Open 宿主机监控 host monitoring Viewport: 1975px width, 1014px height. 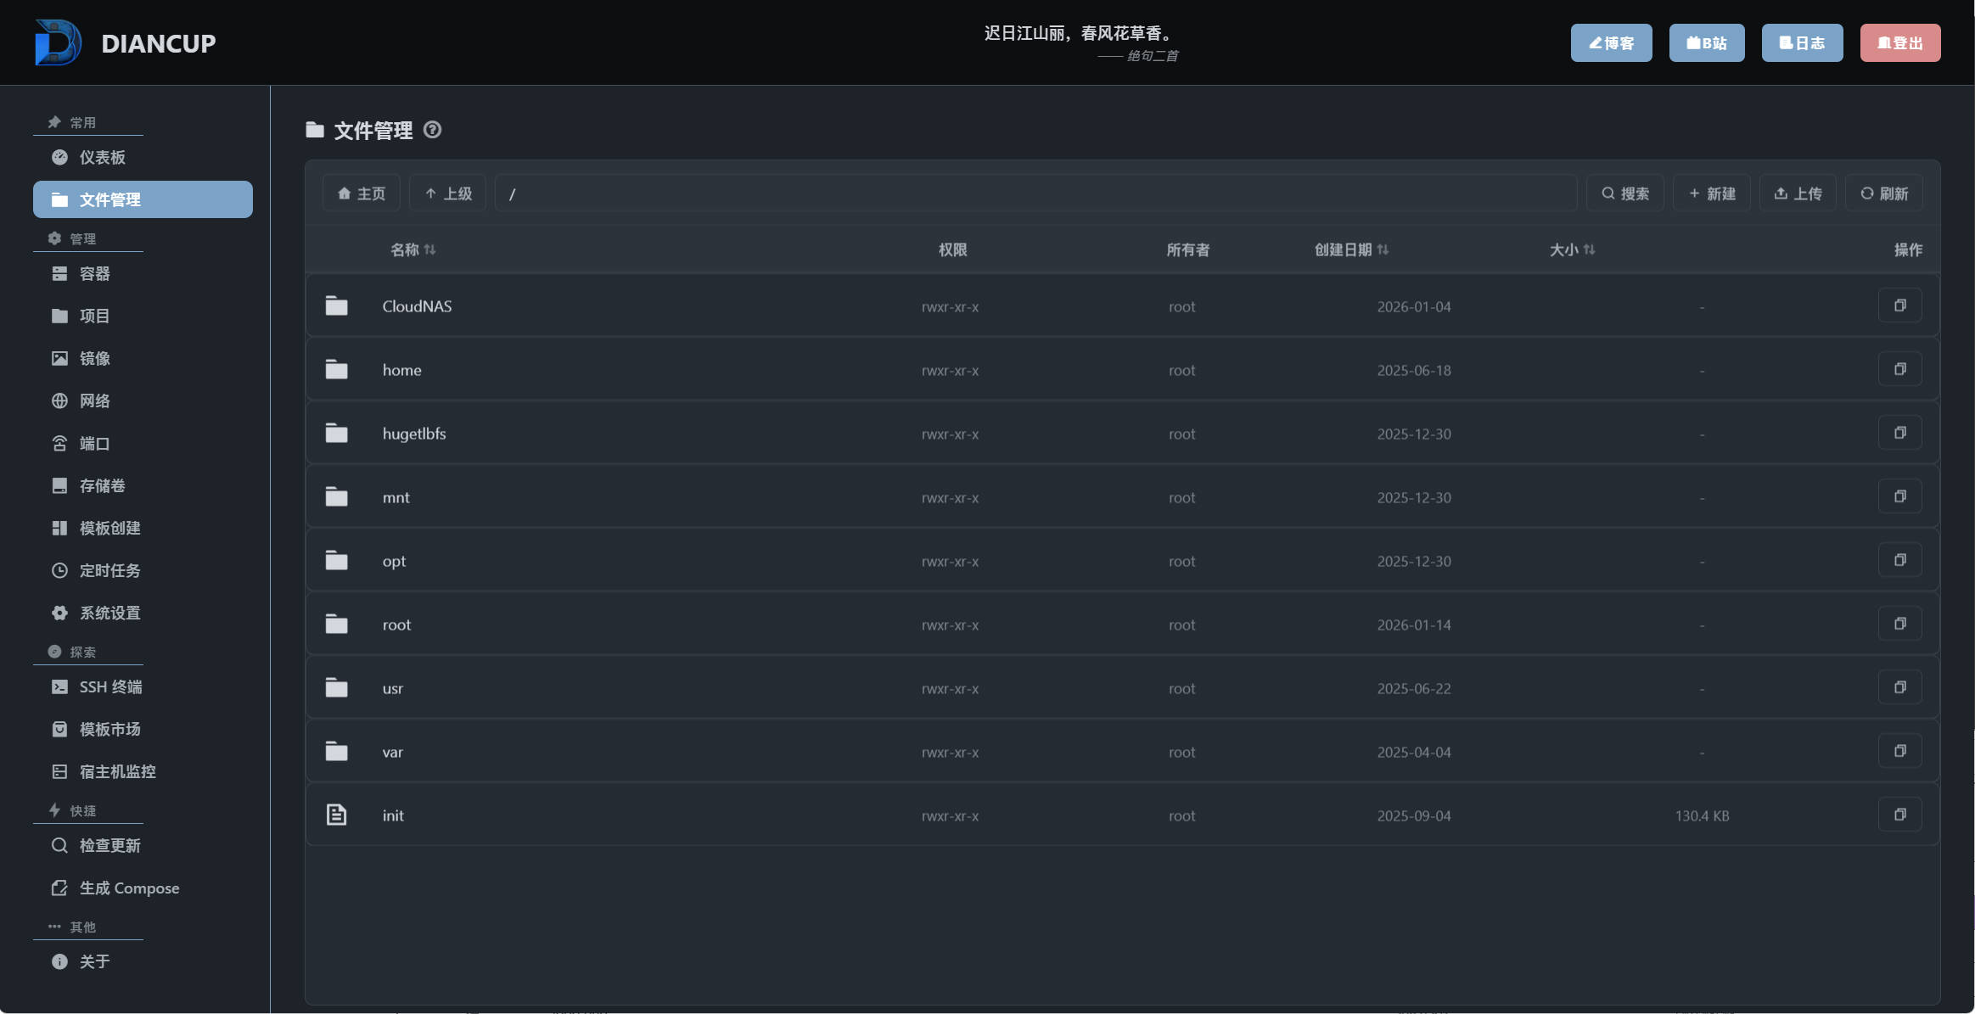tap(117, 772)
